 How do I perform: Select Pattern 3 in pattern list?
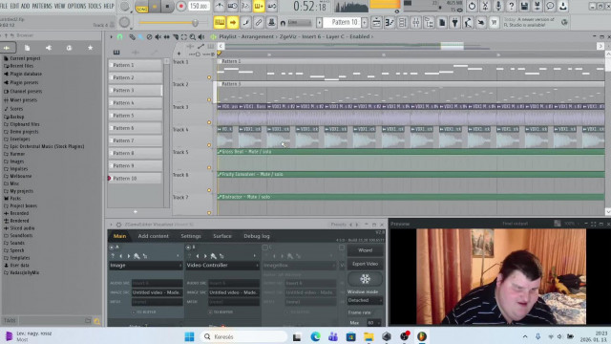pyautogui.click(x=135, y=90)
